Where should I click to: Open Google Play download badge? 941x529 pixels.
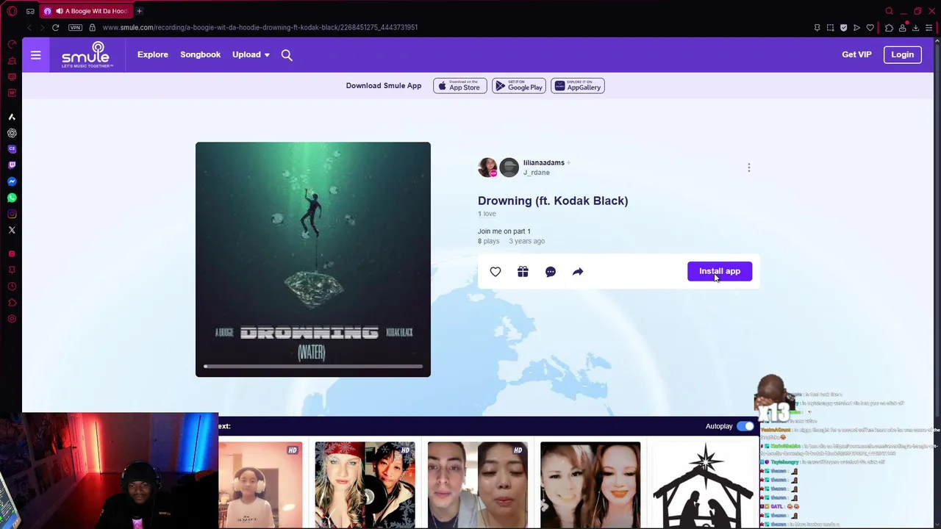pyautogui.click(x=519, y=86)
